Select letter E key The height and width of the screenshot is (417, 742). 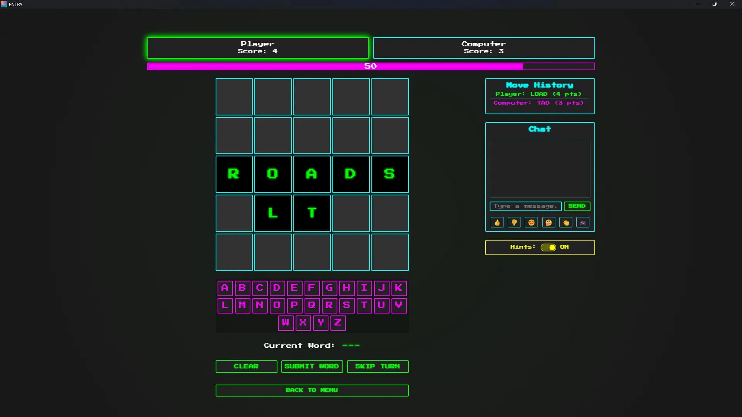point(294,288)
